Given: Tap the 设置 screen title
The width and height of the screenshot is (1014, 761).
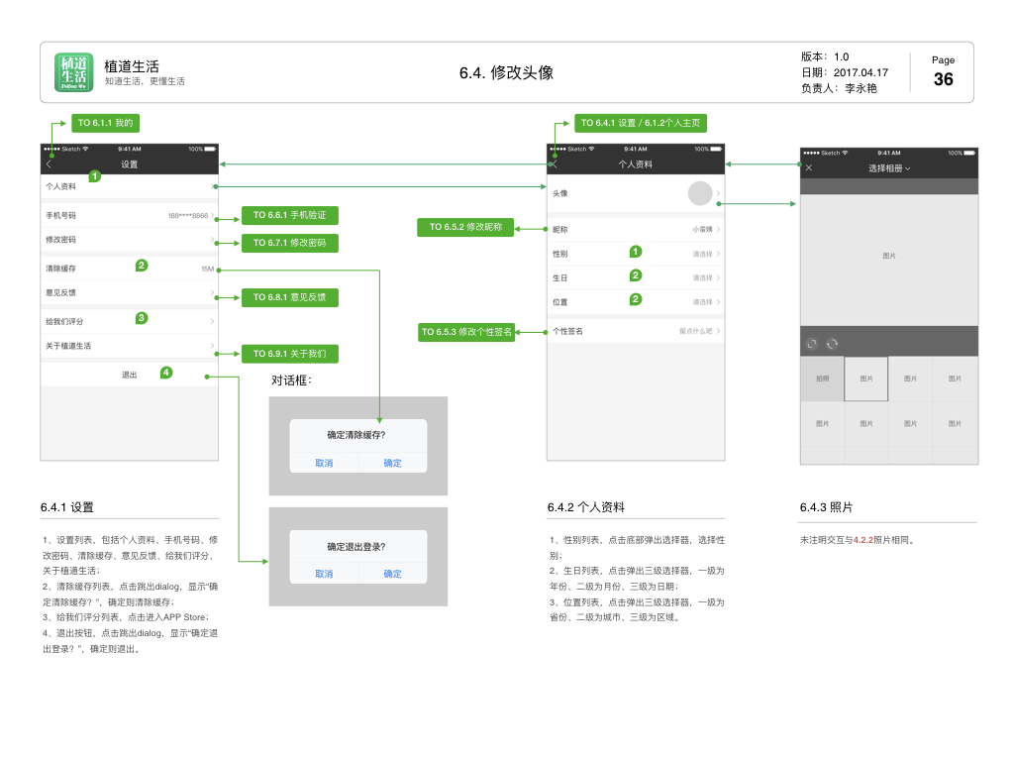Looking at the screenshot, I should click(130, 164).
